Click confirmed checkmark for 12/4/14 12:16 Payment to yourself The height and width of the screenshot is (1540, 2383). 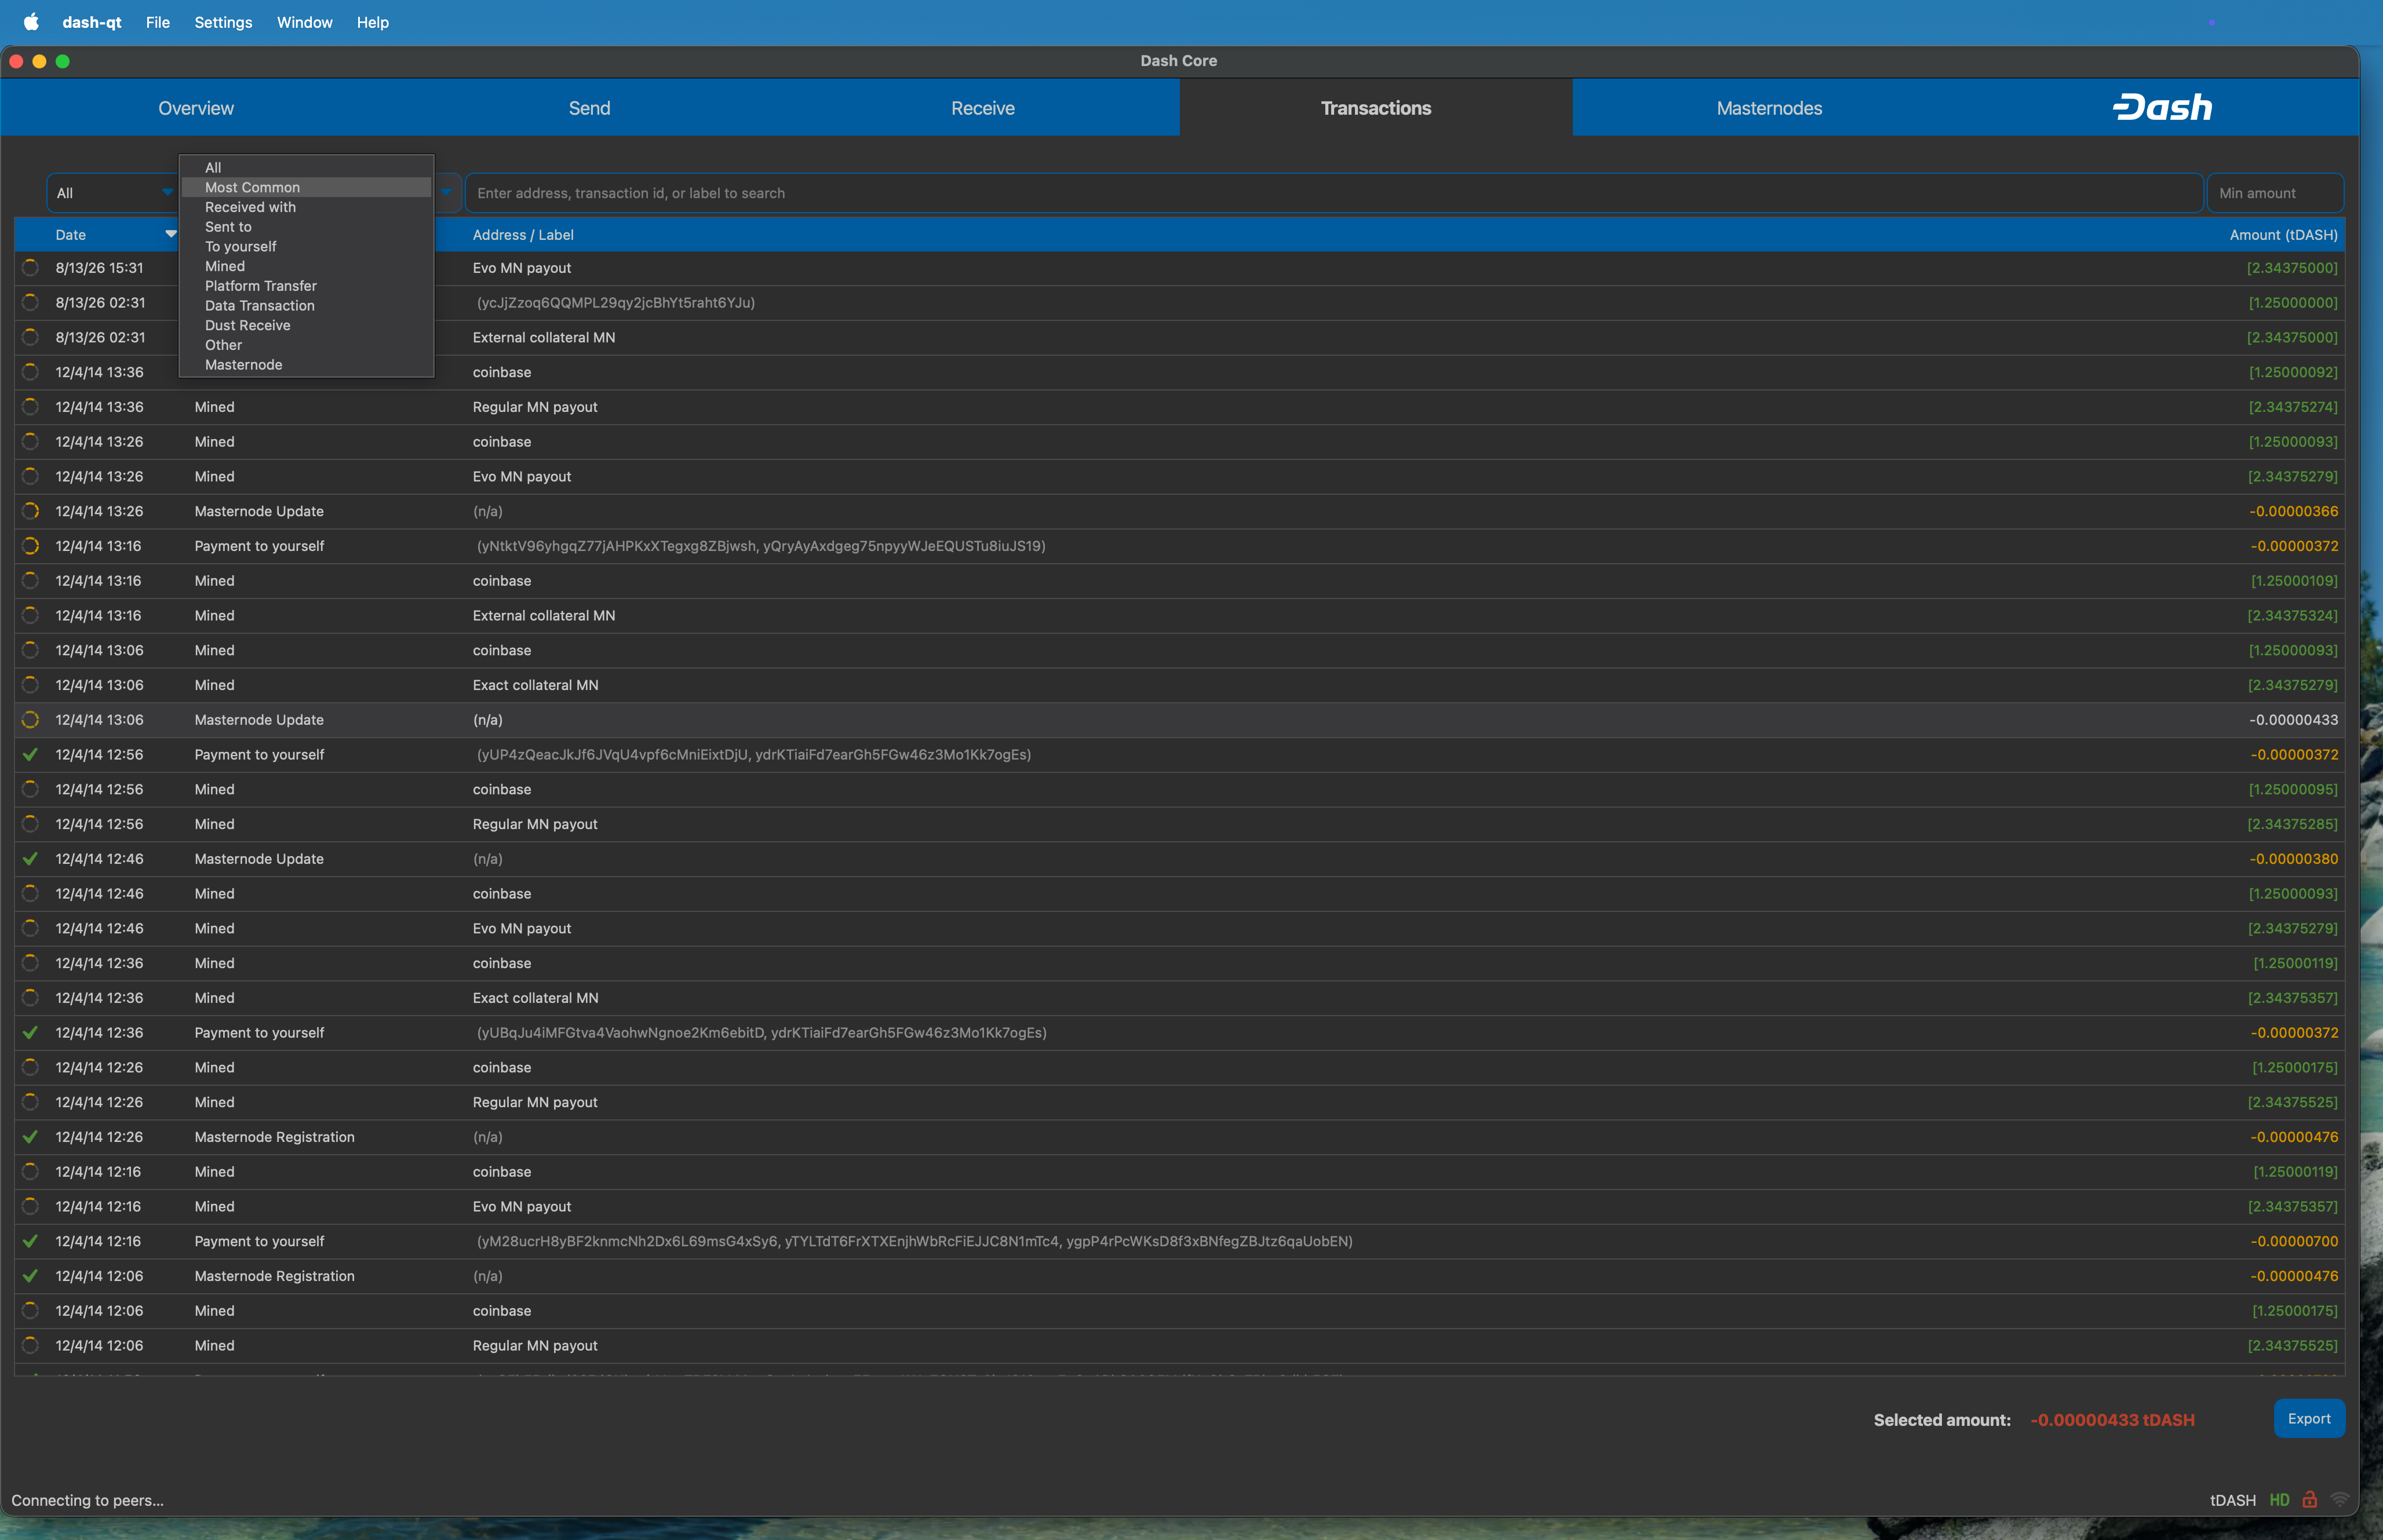(31, 1241)
